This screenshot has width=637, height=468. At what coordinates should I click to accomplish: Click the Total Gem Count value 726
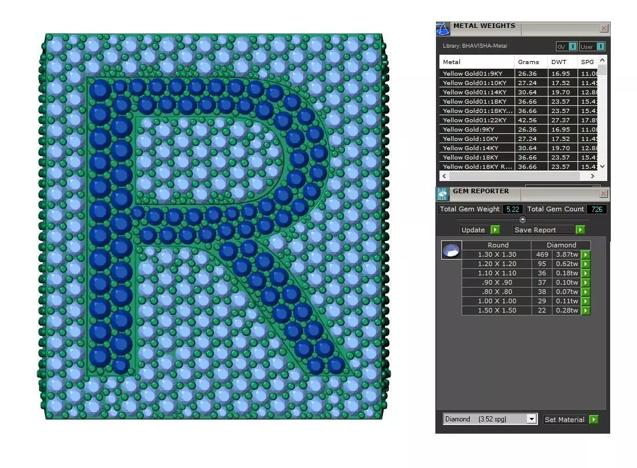pos(597,209)
